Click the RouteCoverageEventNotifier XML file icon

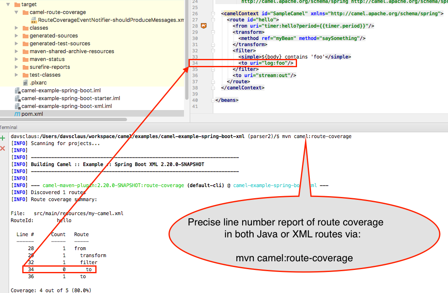tap(34, 20)
